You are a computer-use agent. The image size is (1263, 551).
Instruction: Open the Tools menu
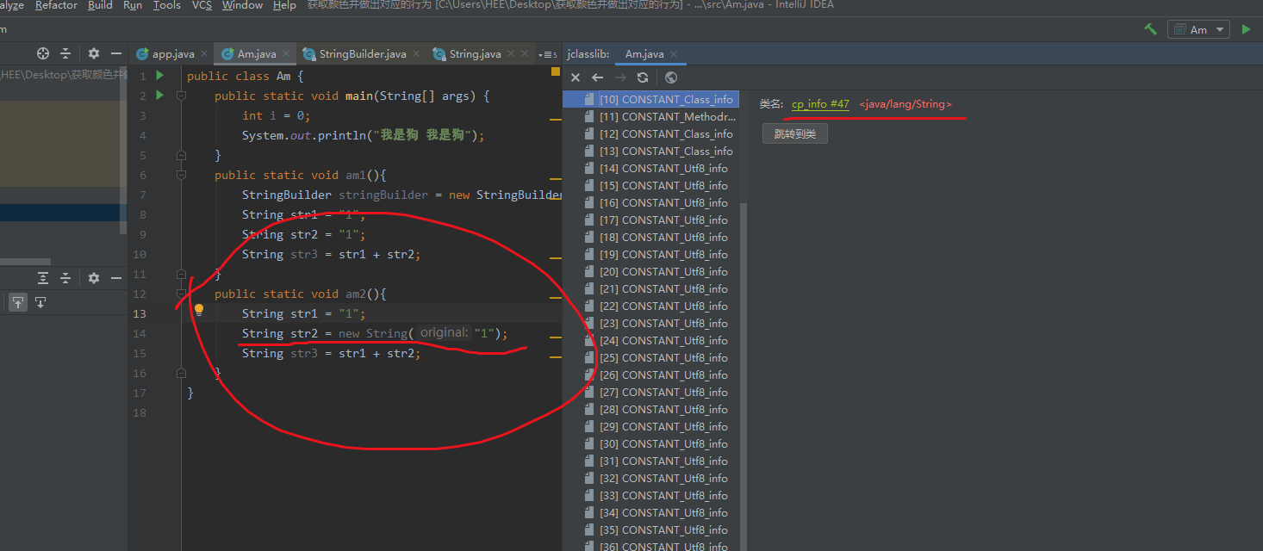(167, 5)
